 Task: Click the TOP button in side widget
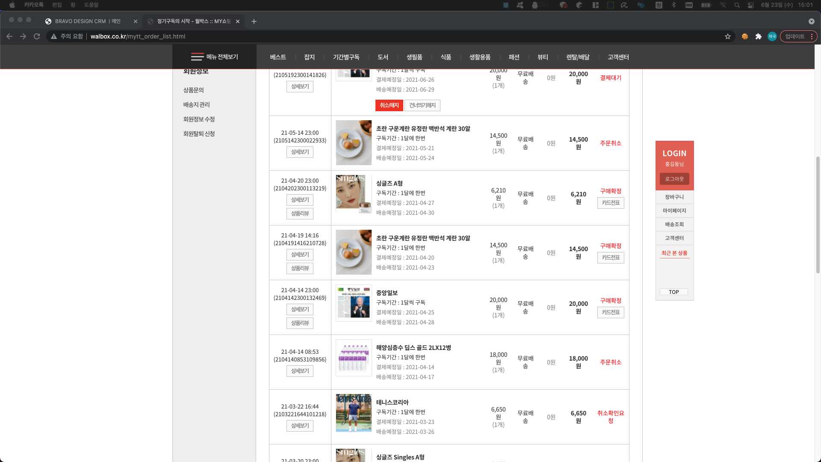pos(674,292)
